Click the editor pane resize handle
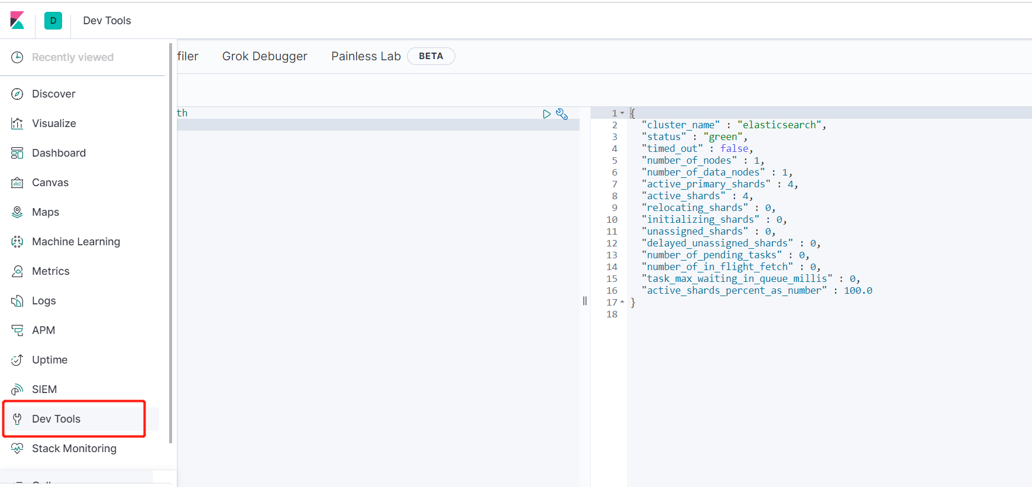 pyautogui.click(x=585, y=301)
